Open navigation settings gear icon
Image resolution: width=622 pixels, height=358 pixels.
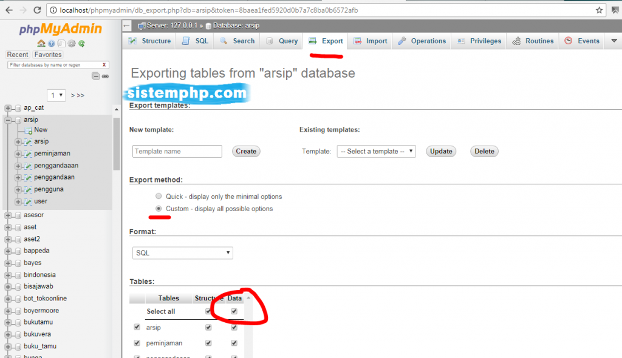72,44
